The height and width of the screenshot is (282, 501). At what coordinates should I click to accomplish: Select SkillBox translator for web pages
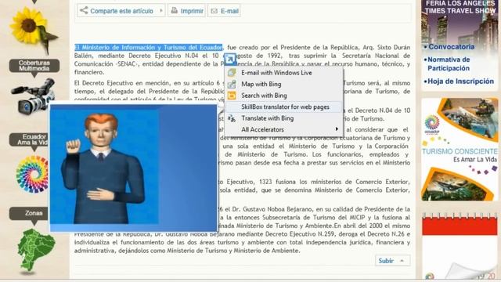point(283,107)
